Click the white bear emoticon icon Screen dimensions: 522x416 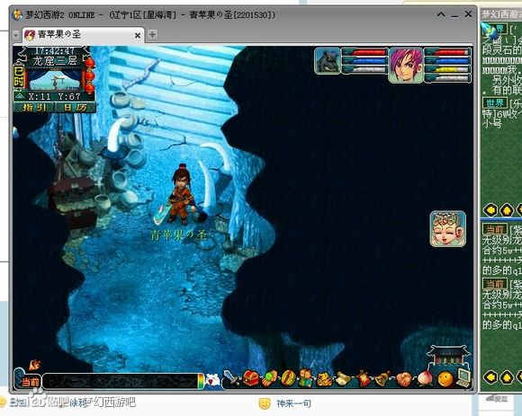coord(212,380)
